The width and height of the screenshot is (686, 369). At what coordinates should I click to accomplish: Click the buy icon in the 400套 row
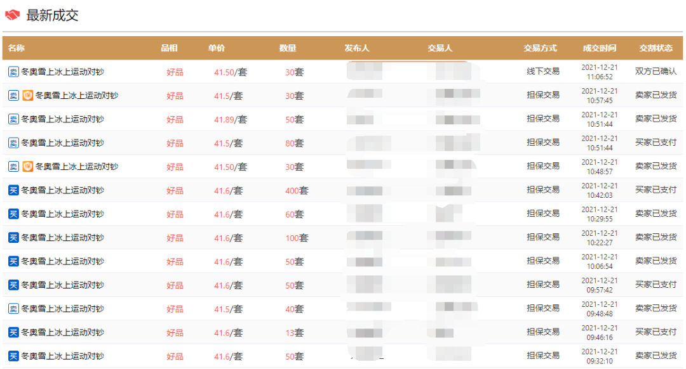[13, 190]
